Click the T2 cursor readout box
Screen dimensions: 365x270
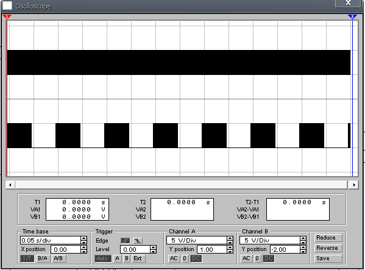click(x=182, y=209)
